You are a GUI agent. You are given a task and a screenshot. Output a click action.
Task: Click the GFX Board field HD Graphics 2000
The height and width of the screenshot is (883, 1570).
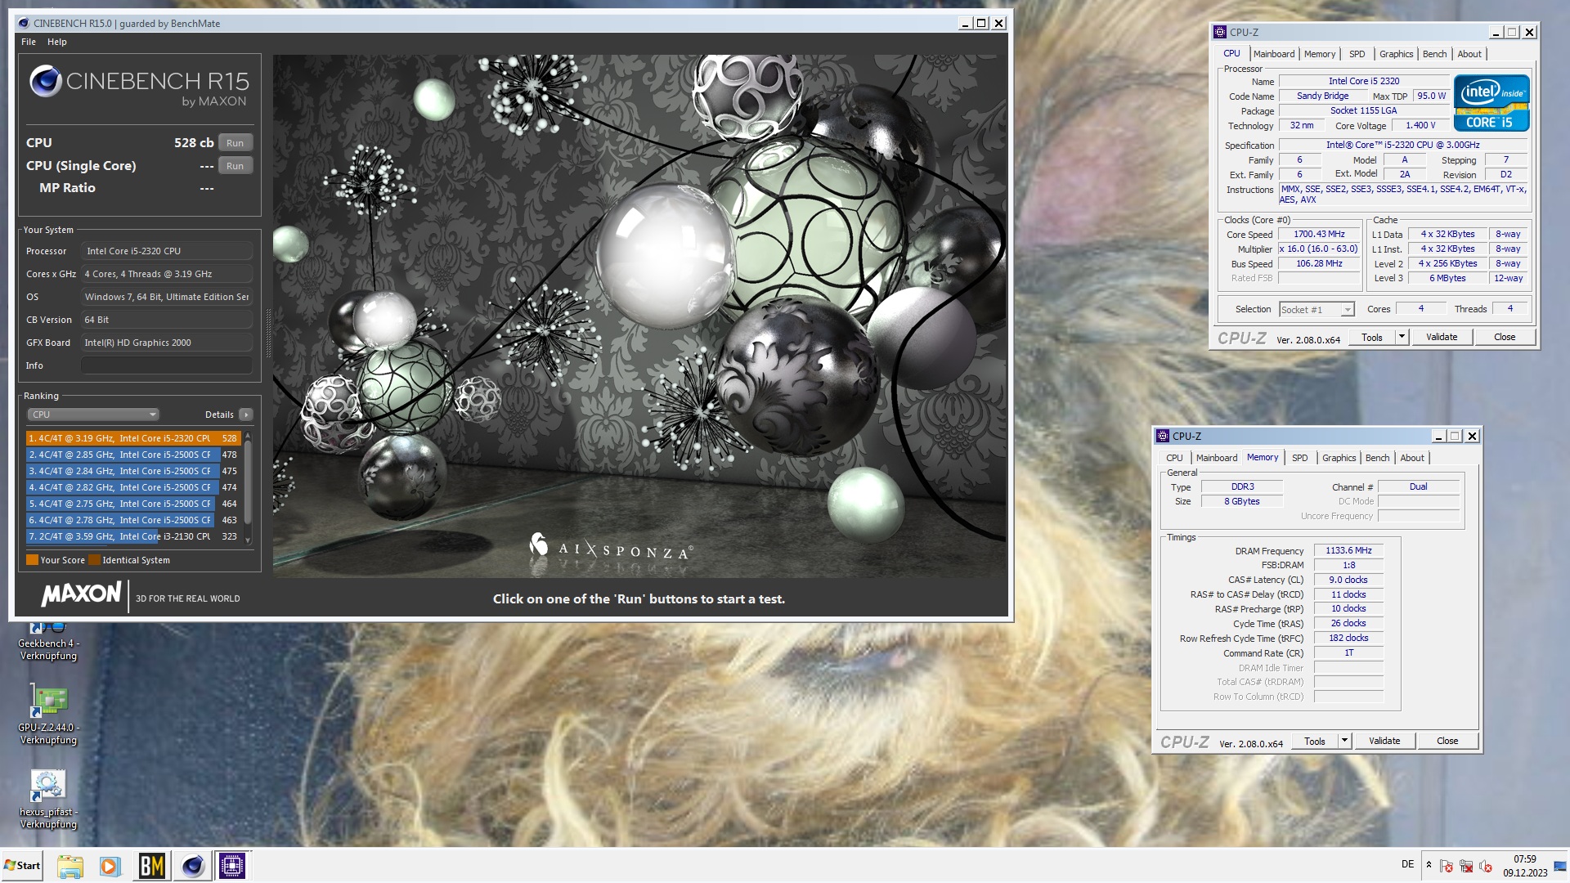[167, 343]
